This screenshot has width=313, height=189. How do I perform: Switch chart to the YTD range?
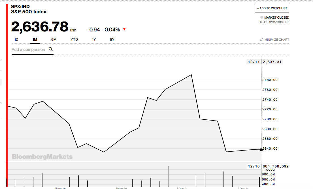pyautogui.click(x=74, y=40)
